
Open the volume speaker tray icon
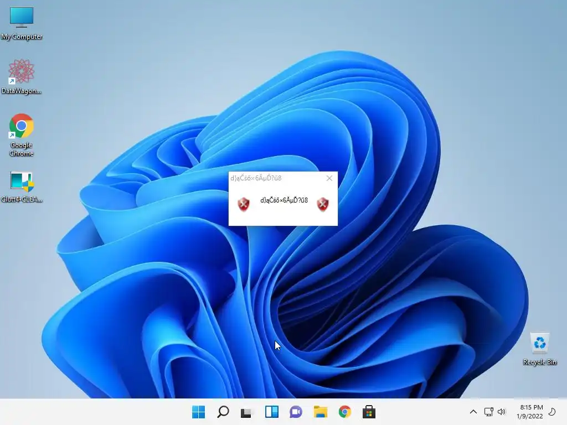[x=502, y=412]
